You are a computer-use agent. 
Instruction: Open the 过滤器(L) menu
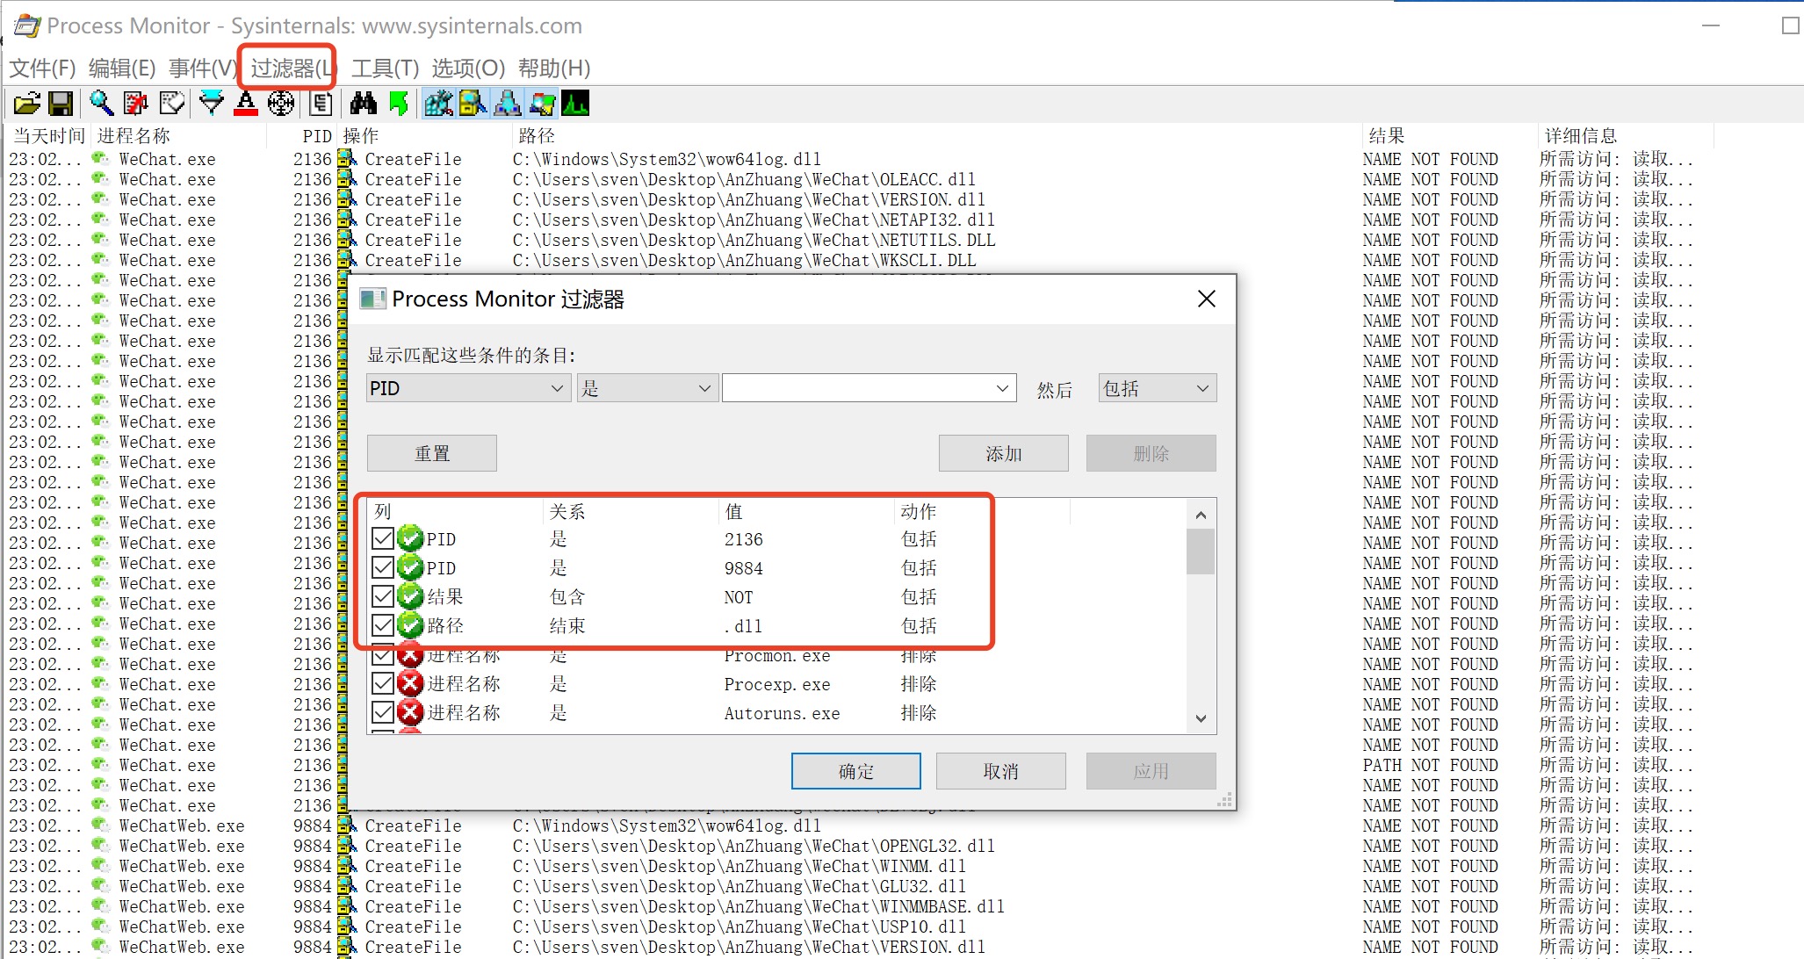coord(291,68)
